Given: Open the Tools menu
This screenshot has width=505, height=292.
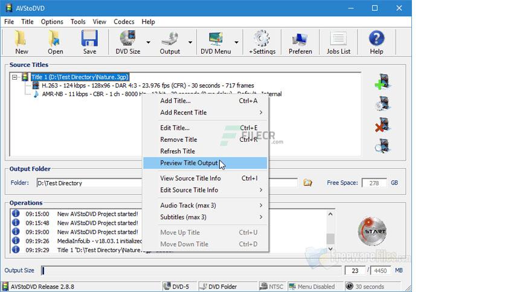Looking at the screenshot, I should coord(78,22).
